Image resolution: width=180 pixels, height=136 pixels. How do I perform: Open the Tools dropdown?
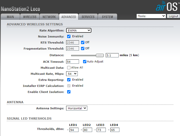[x=151, y=16]
